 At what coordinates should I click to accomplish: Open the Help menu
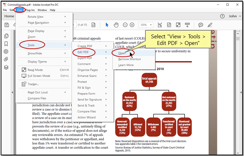(52, 10)
